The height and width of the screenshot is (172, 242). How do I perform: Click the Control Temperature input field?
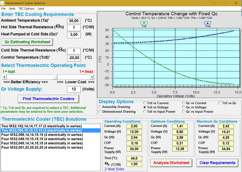click(x=74, y=58)
